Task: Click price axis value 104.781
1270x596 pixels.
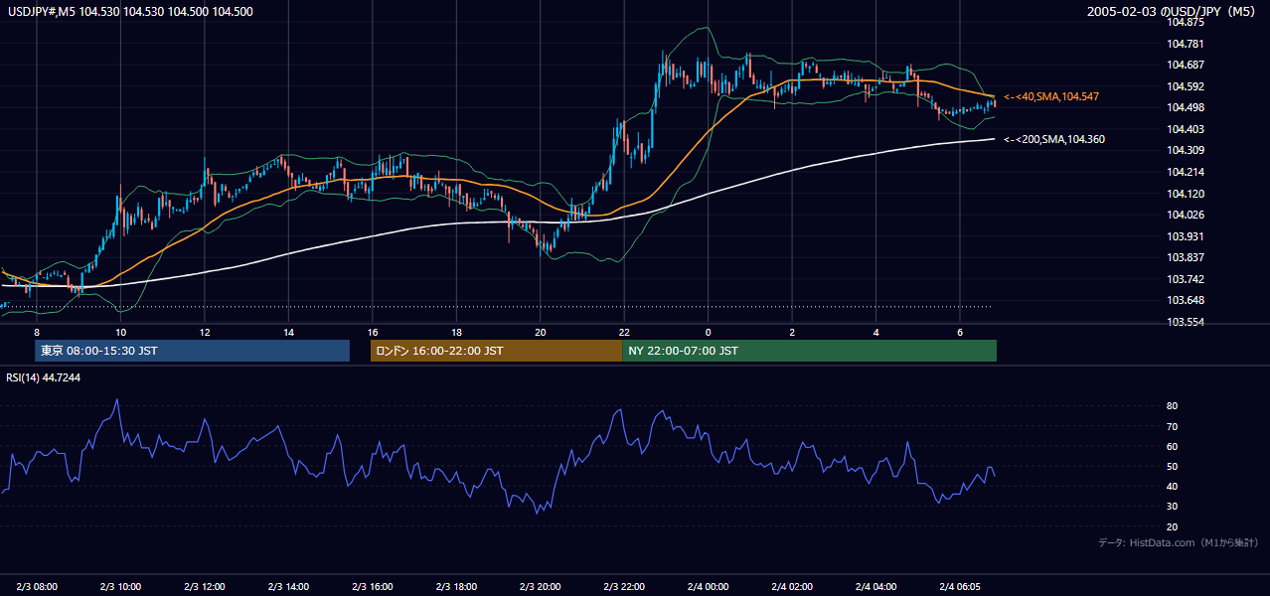Action: (x=1185, y=43)
